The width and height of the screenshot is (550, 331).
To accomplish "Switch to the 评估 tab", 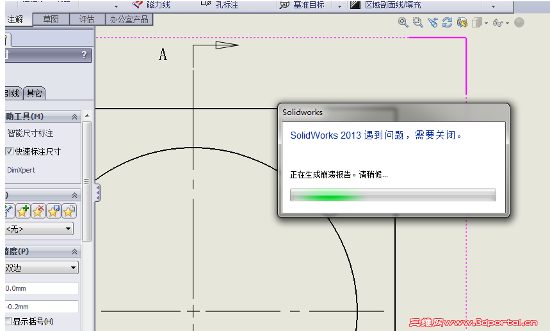I will [x=87, y=19].
